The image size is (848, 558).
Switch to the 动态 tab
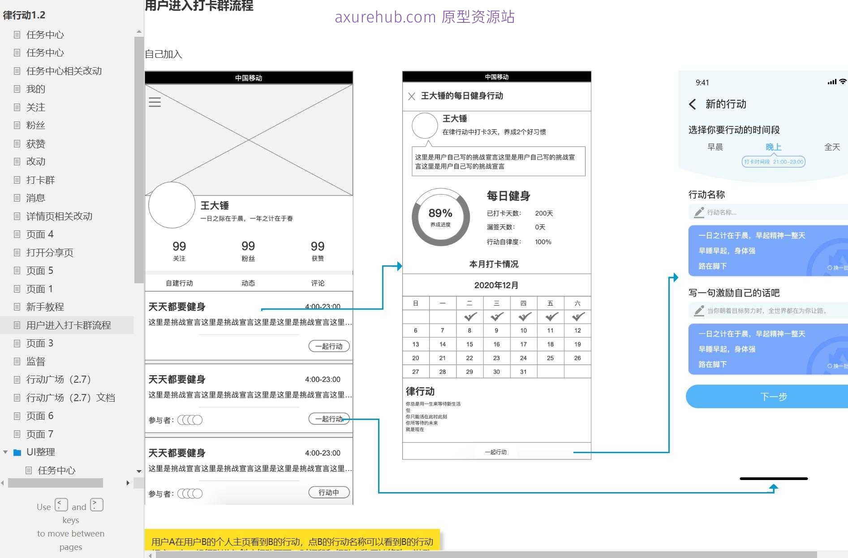tap(248, 282)
